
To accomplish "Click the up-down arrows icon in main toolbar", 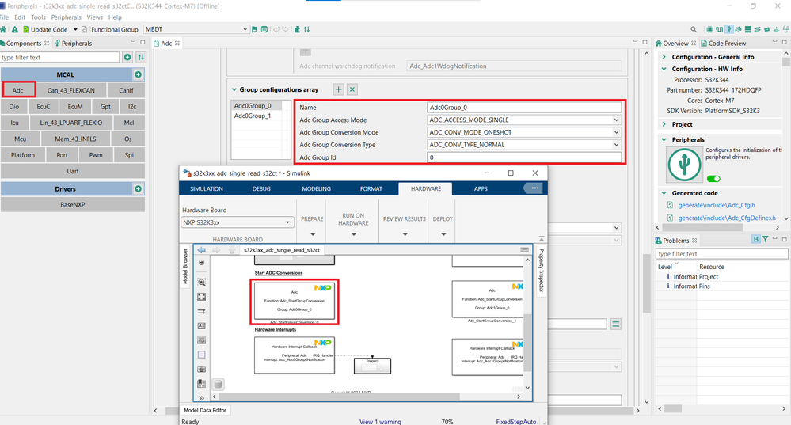I will coord(306,30).
